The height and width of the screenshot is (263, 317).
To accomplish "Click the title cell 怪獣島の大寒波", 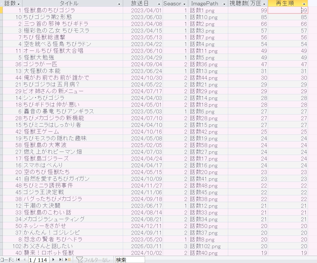I will pyautogui.click(x=73, y=145).
